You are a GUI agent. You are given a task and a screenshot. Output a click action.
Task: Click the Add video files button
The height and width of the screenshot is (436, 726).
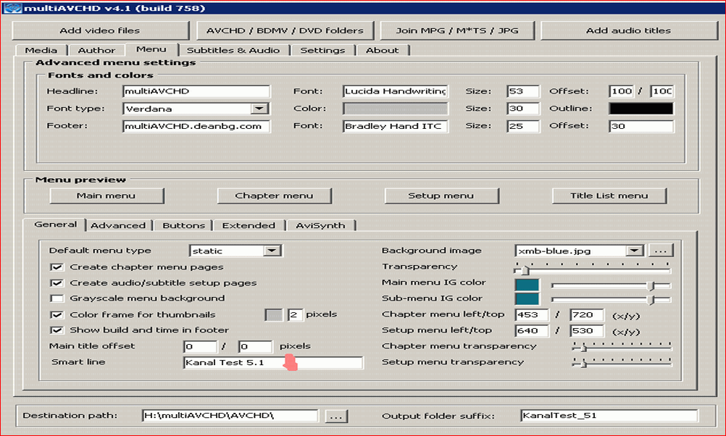click(99, 30)
